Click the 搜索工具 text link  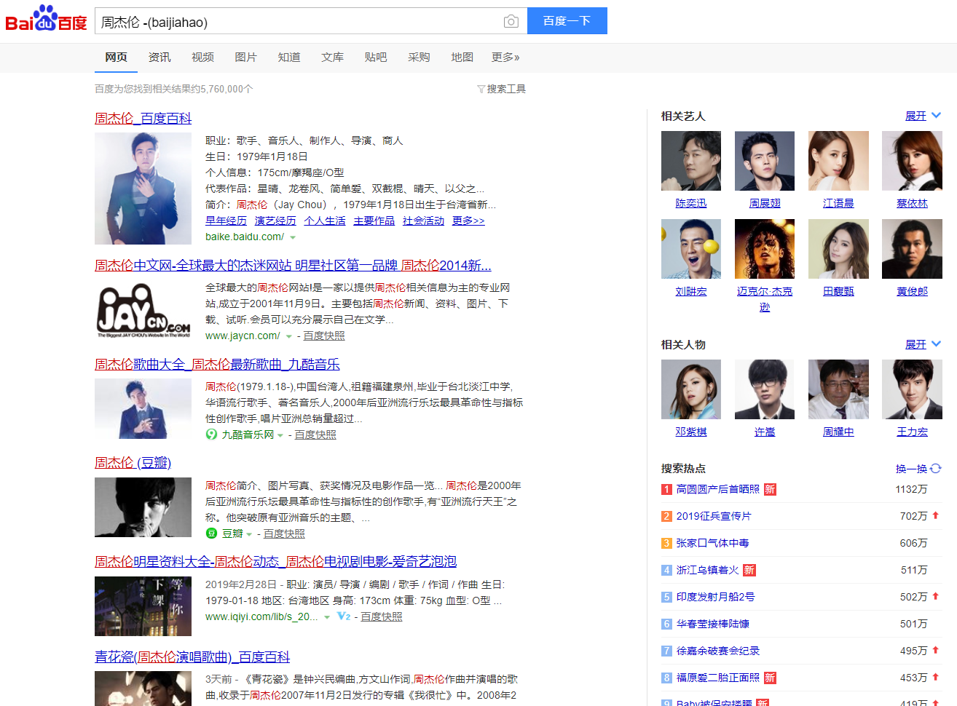(506, 89)
